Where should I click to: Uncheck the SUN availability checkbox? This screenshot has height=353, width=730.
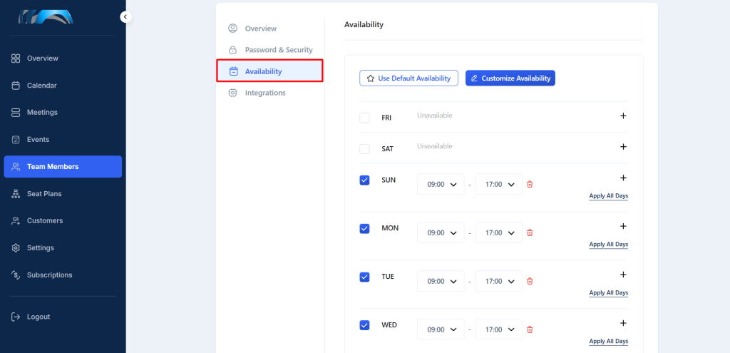(x=364, y=180)
